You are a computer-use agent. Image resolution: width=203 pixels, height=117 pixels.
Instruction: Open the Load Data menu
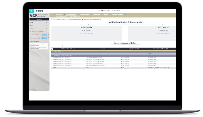pyautogui.click(x=59, y=14)
